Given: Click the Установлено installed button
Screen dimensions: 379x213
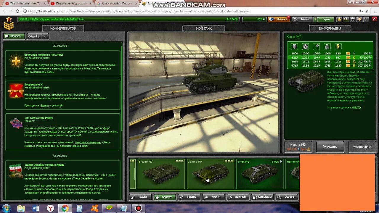Looking at the screenshot, I should pyautogui.click(x=362, y=147).
